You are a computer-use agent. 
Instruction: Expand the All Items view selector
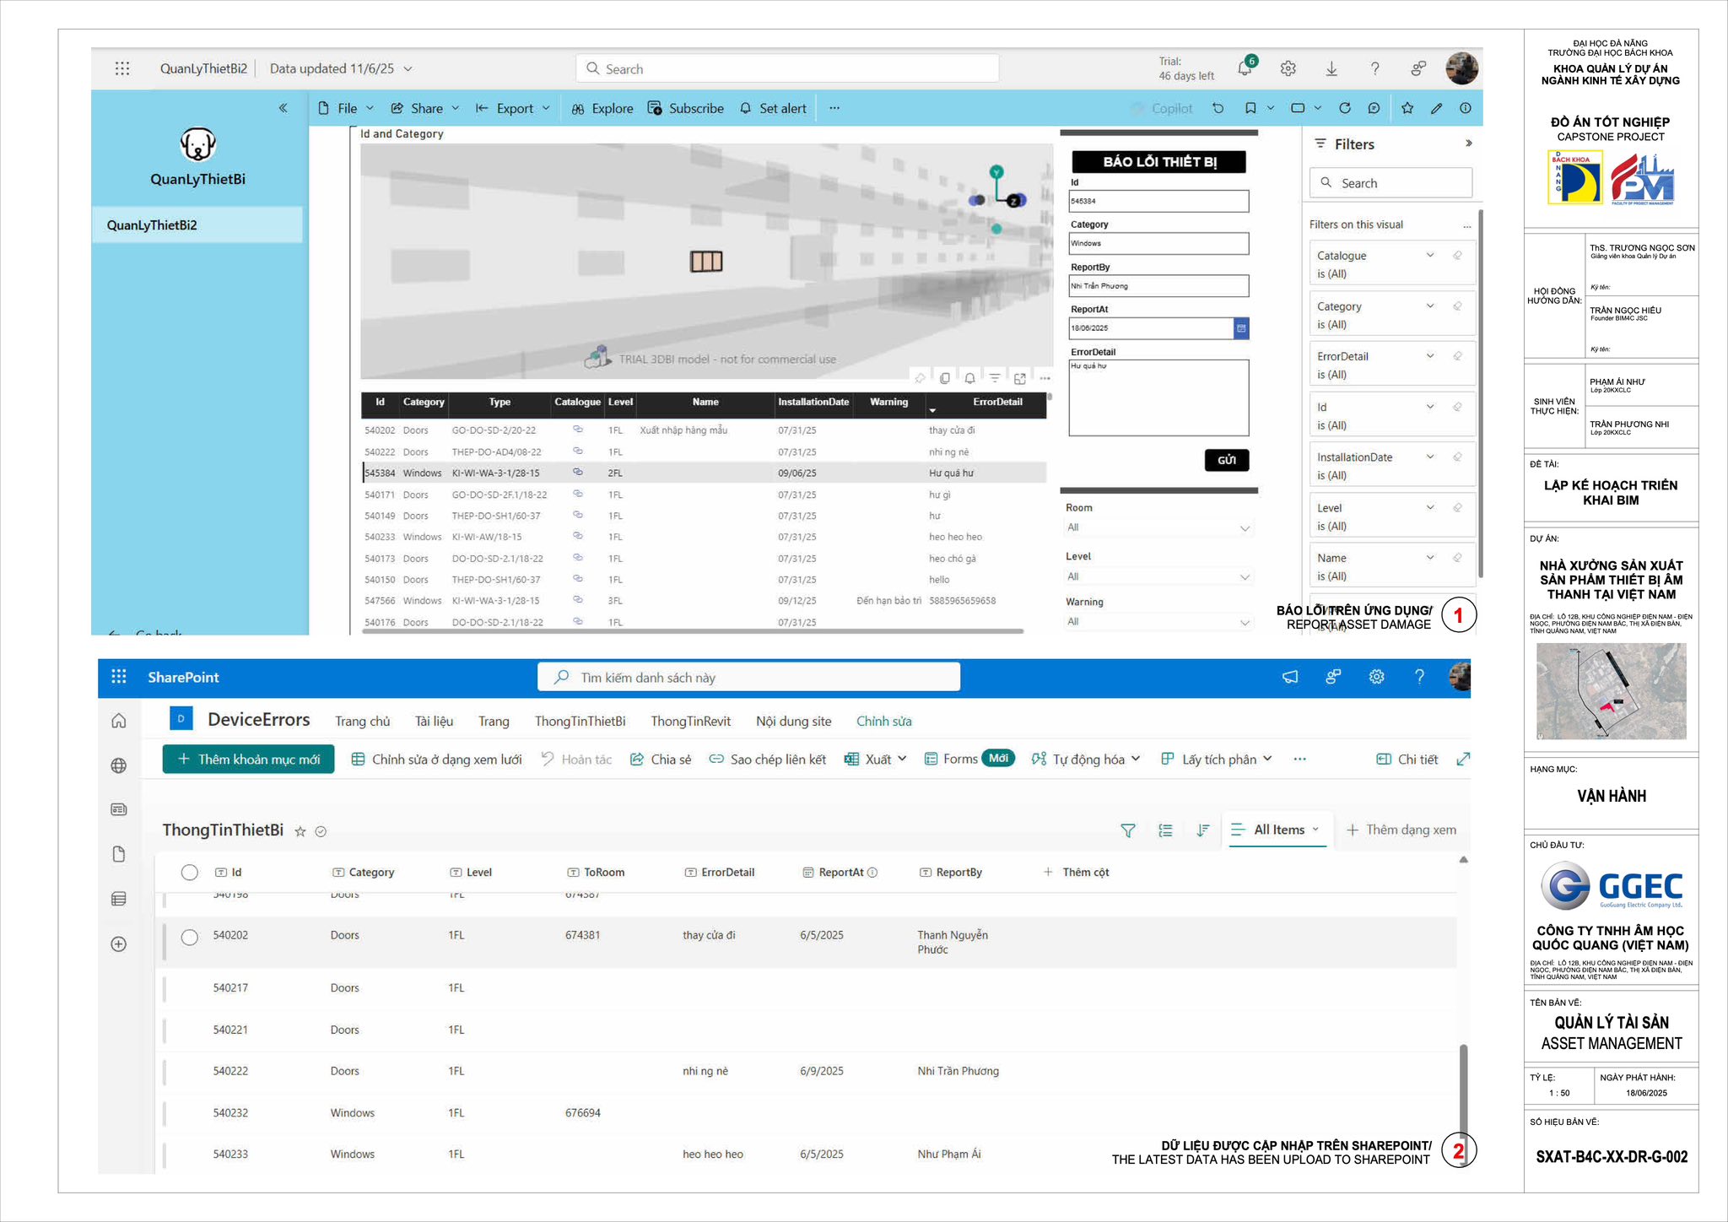point(1279,830)
